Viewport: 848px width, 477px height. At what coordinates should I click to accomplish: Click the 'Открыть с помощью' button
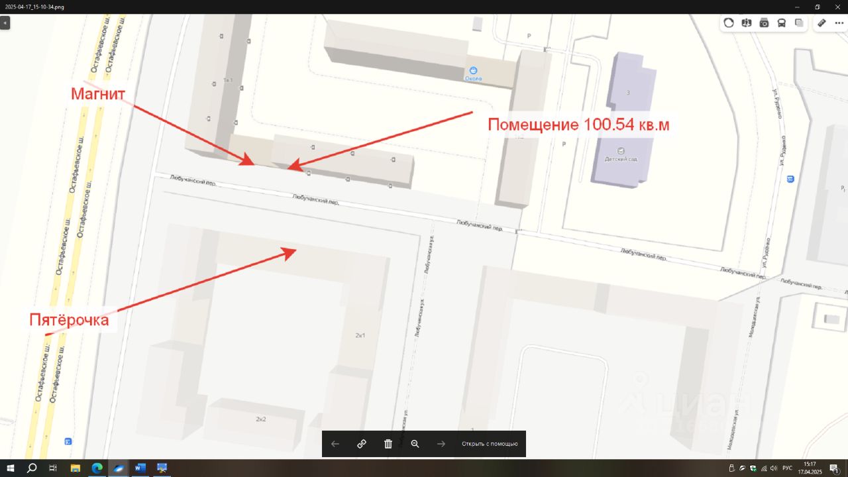[x=490, y=444]
